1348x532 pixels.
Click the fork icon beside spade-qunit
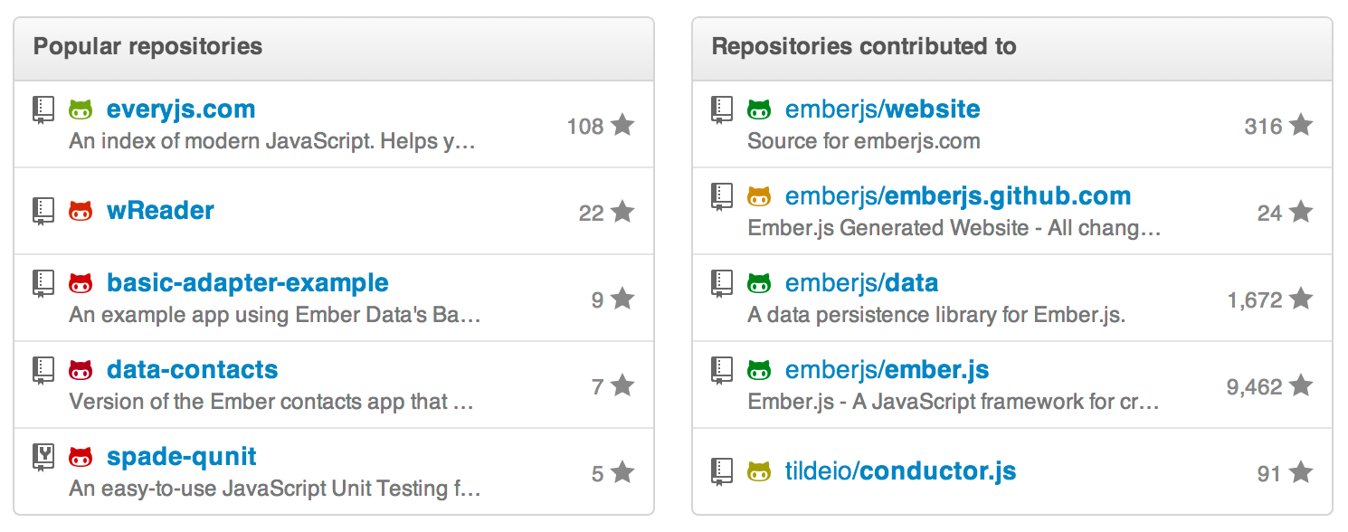pyautogui.click(x=43, y=457)
